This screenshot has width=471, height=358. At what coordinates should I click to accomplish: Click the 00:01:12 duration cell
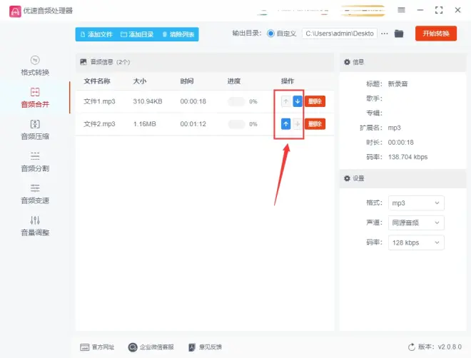click(193, 124)
